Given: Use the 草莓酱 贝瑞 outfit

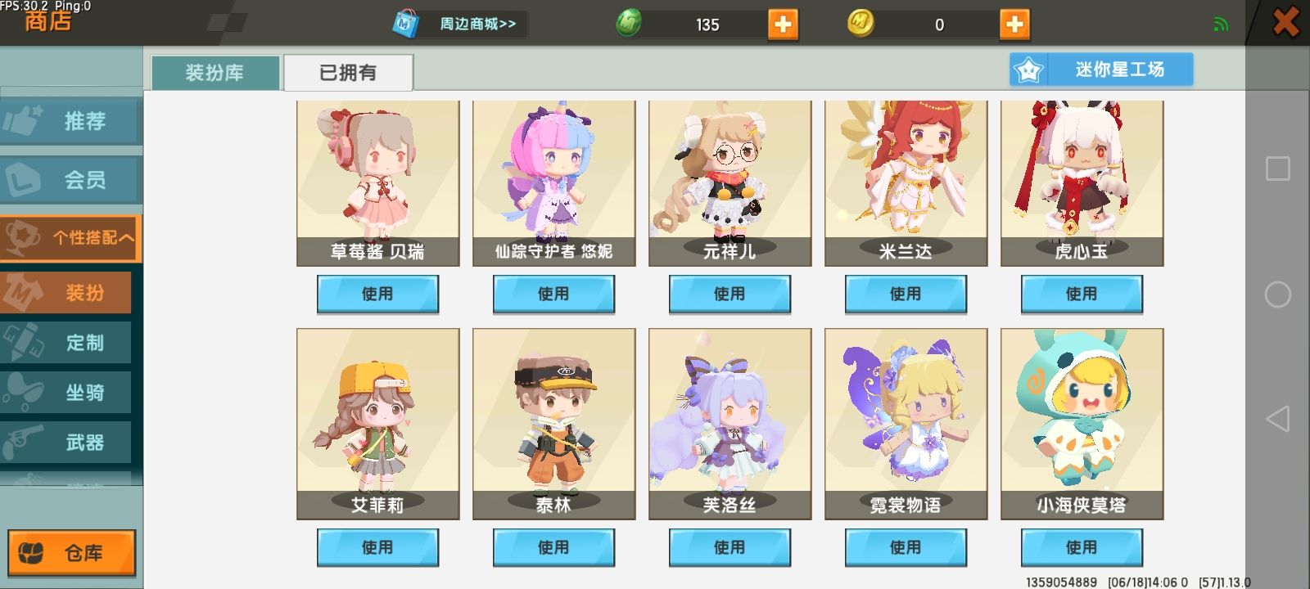Looking at the screenshot, I should pyautogui.click(x=377, y=294).
